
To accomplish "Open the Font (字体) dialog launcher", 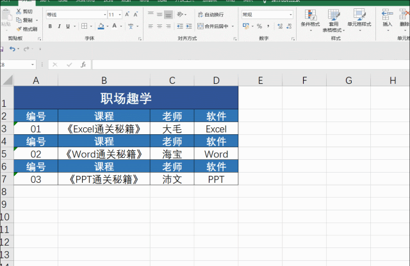I will 140,38.
